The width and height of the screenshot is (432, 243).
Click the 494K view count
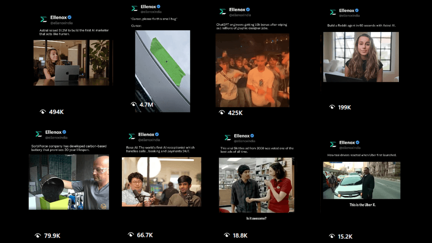click(56, 112)
